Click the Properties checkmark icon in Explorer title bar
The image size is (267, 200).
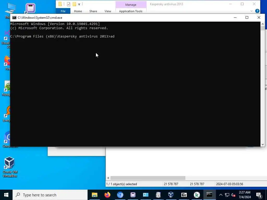(69, 4)
